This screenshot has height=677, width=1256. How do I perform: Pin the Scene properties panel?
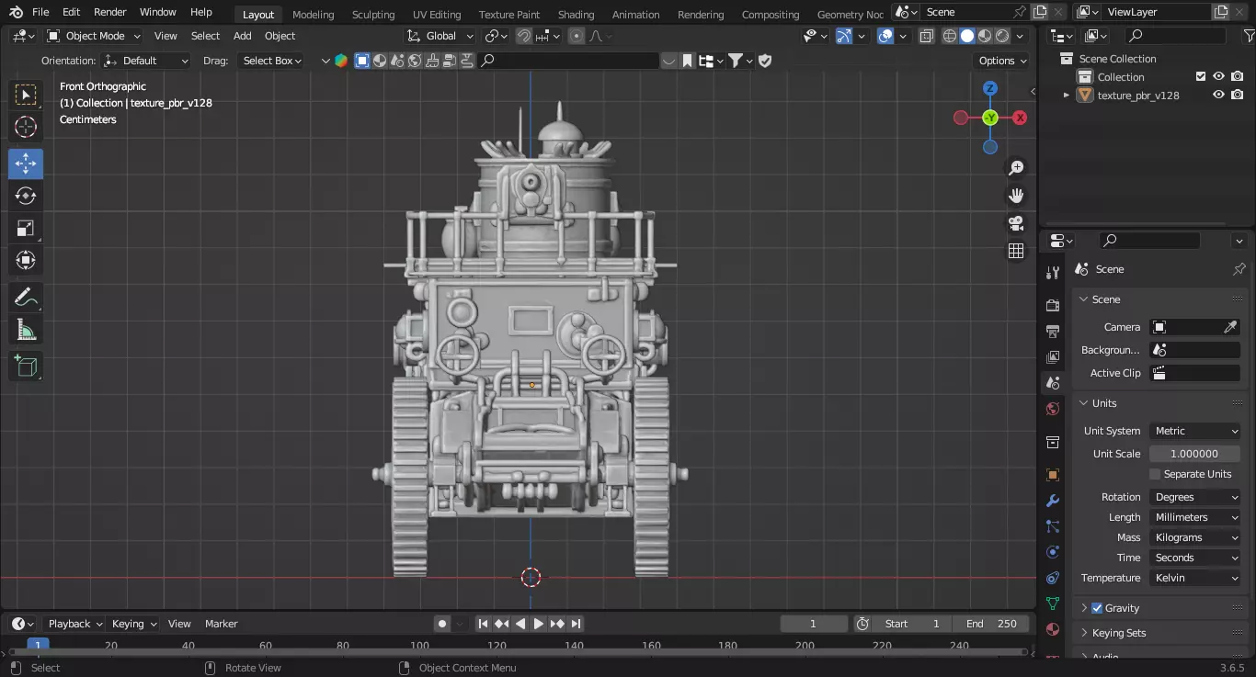(x=1239, y=269)
